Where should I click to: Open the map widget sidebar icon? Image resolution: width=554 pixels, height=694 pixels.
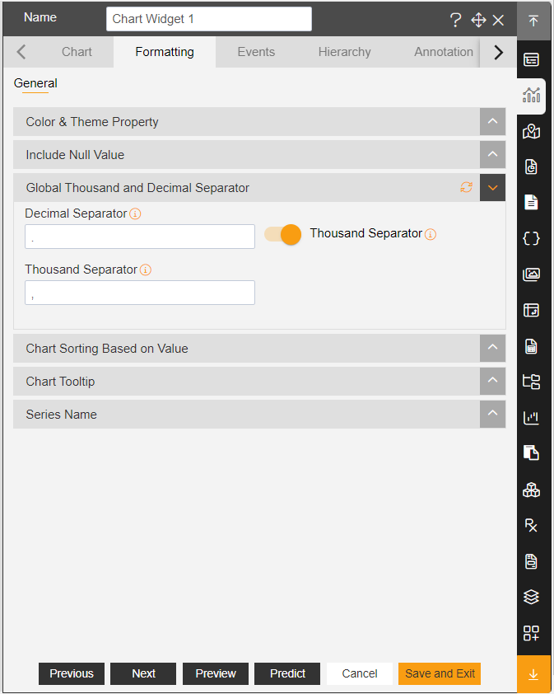531,131
